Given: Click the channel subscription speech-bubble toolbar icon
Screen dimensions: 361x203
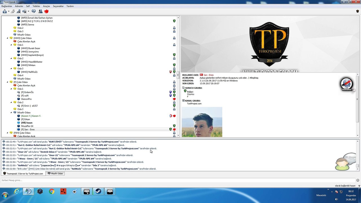Looking at the screenshot, I should (x=34, y=11).
